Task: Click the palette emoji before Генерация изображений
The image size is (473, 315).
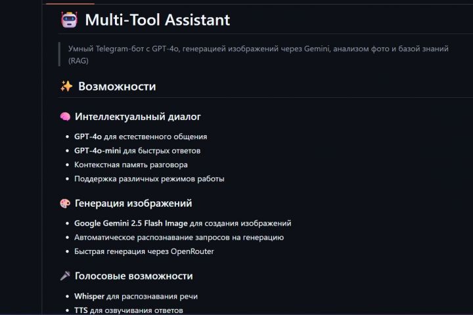Action: 65,203
